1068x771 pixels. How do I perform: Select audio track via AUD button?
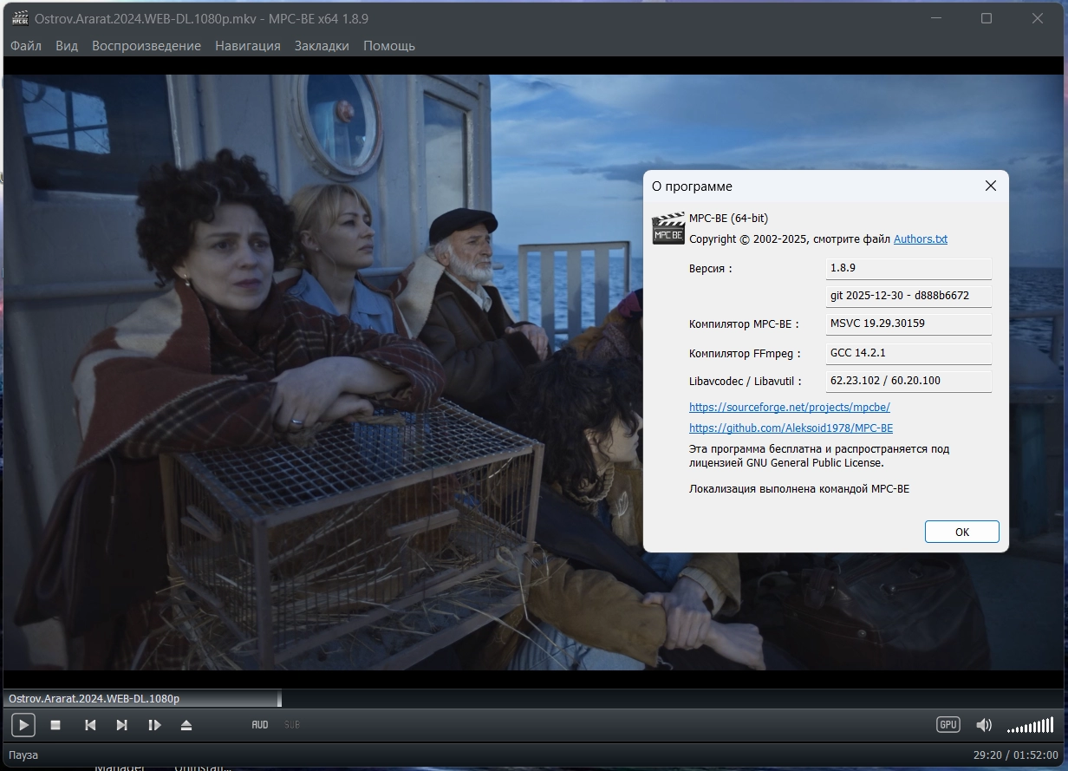(260, 724)
